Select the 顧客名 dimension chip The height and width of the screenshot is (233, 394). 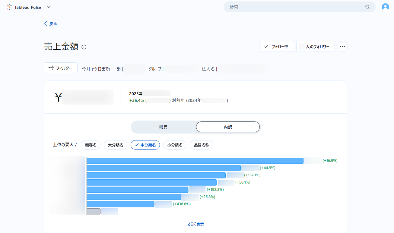click(x=91, y=145)
